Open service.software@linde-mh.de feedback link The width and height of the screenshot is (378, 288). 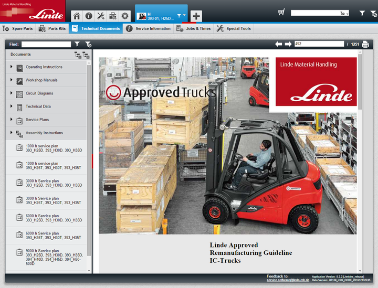click(288, 280)
